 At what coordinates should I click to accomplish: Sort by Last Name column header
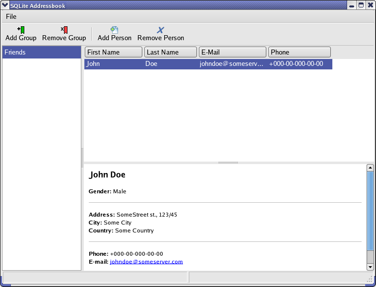pyautogui.click(x=171, y=52)
